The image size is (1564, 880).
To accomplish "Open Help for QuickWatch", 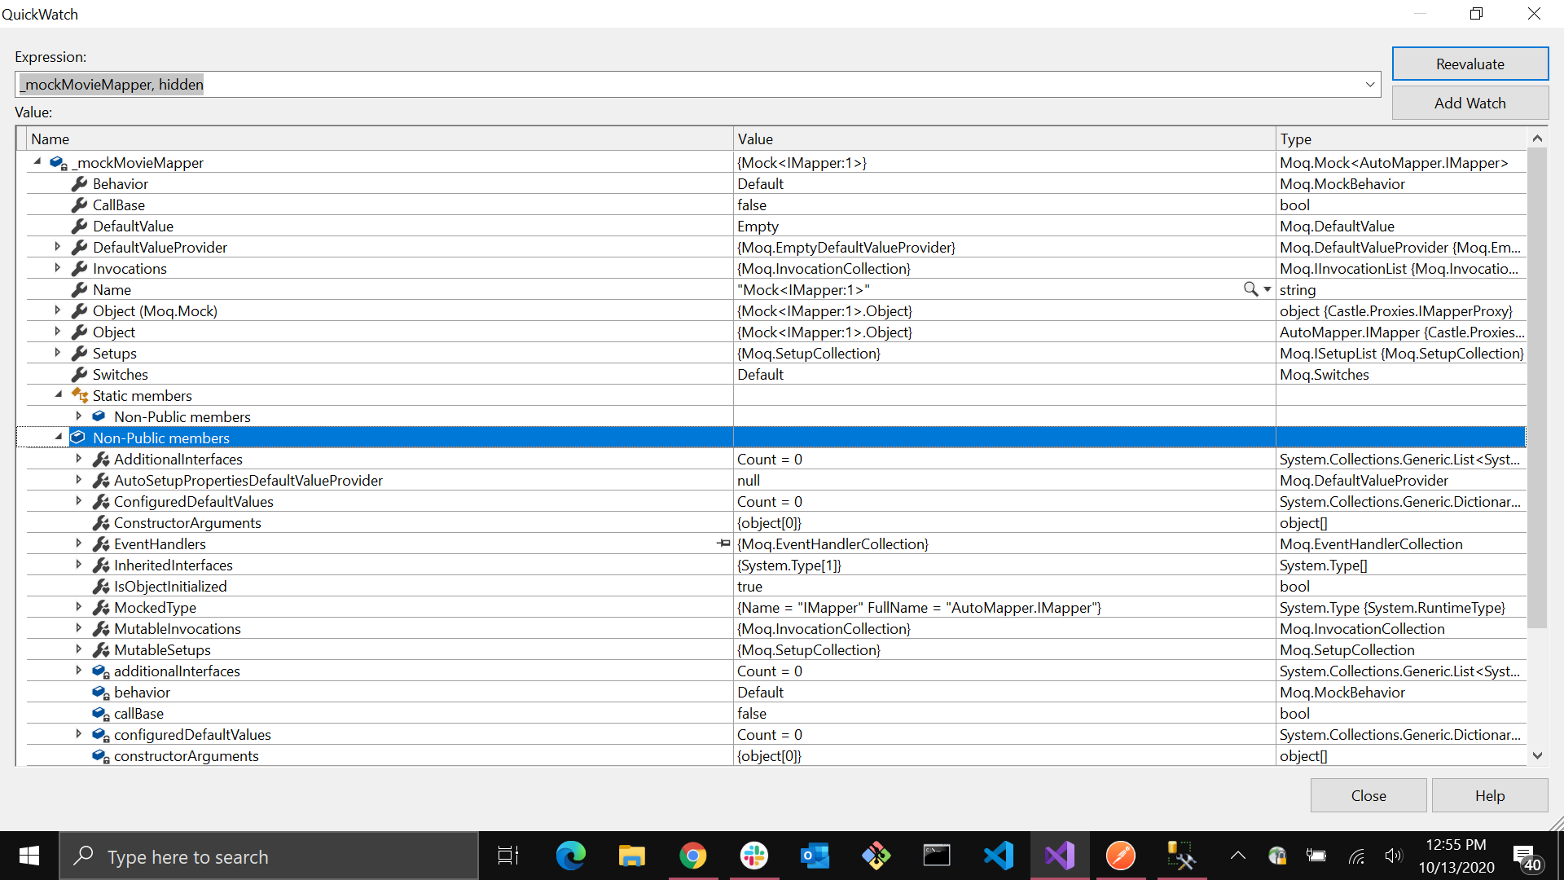I will click(x=1489, y=795).
